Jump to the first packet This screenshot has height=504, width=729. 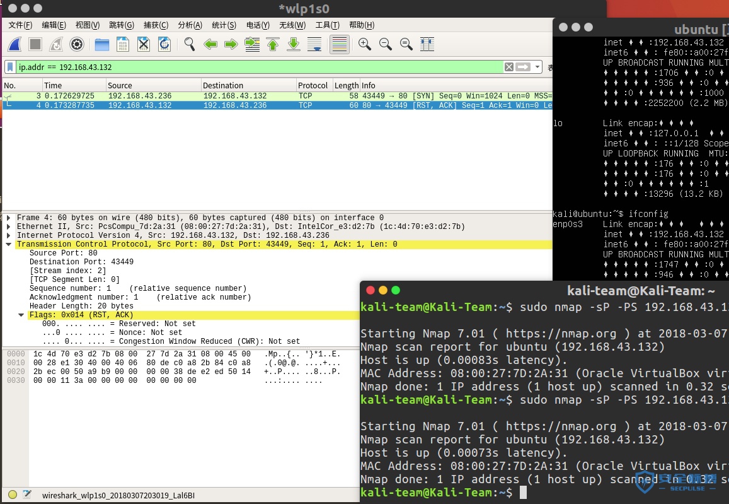[273, 44]
